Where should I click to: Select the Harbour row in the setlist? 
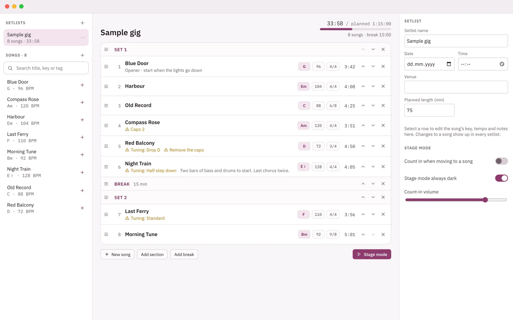(246, 86)
